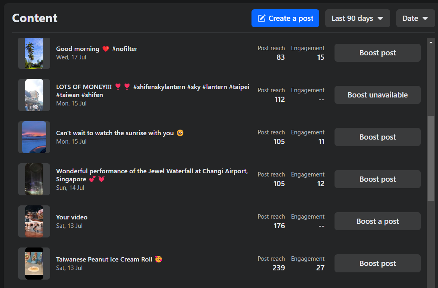Open the Peanut Ice Cream Roll thumbnail
Image resolution: width=438 pixels, height=288 pixels.
click(x=34, y=264)
